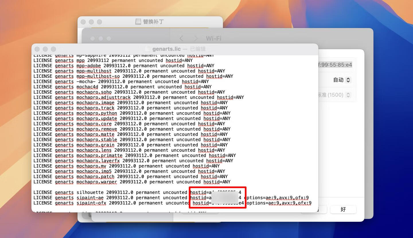The height and width of the screenshot is (238, 413).
Task: Click the Wi-Fi title in settings window
Action: pos(213,38)
